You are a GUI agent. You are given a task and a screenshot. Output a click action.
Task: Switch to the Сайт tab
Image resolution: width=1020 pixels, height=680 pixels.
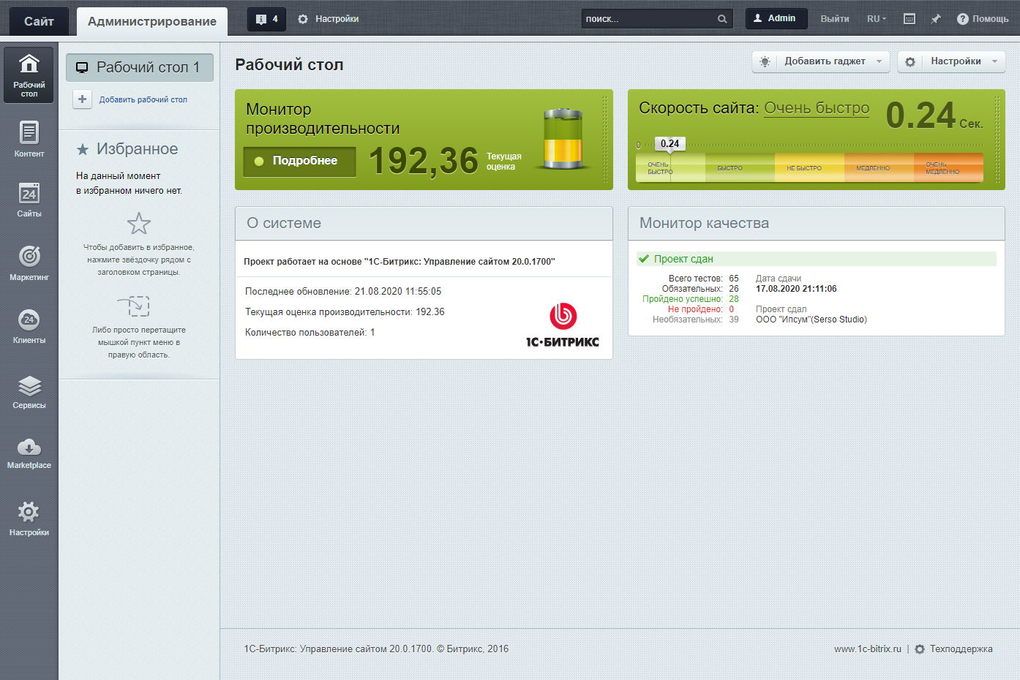39,21
